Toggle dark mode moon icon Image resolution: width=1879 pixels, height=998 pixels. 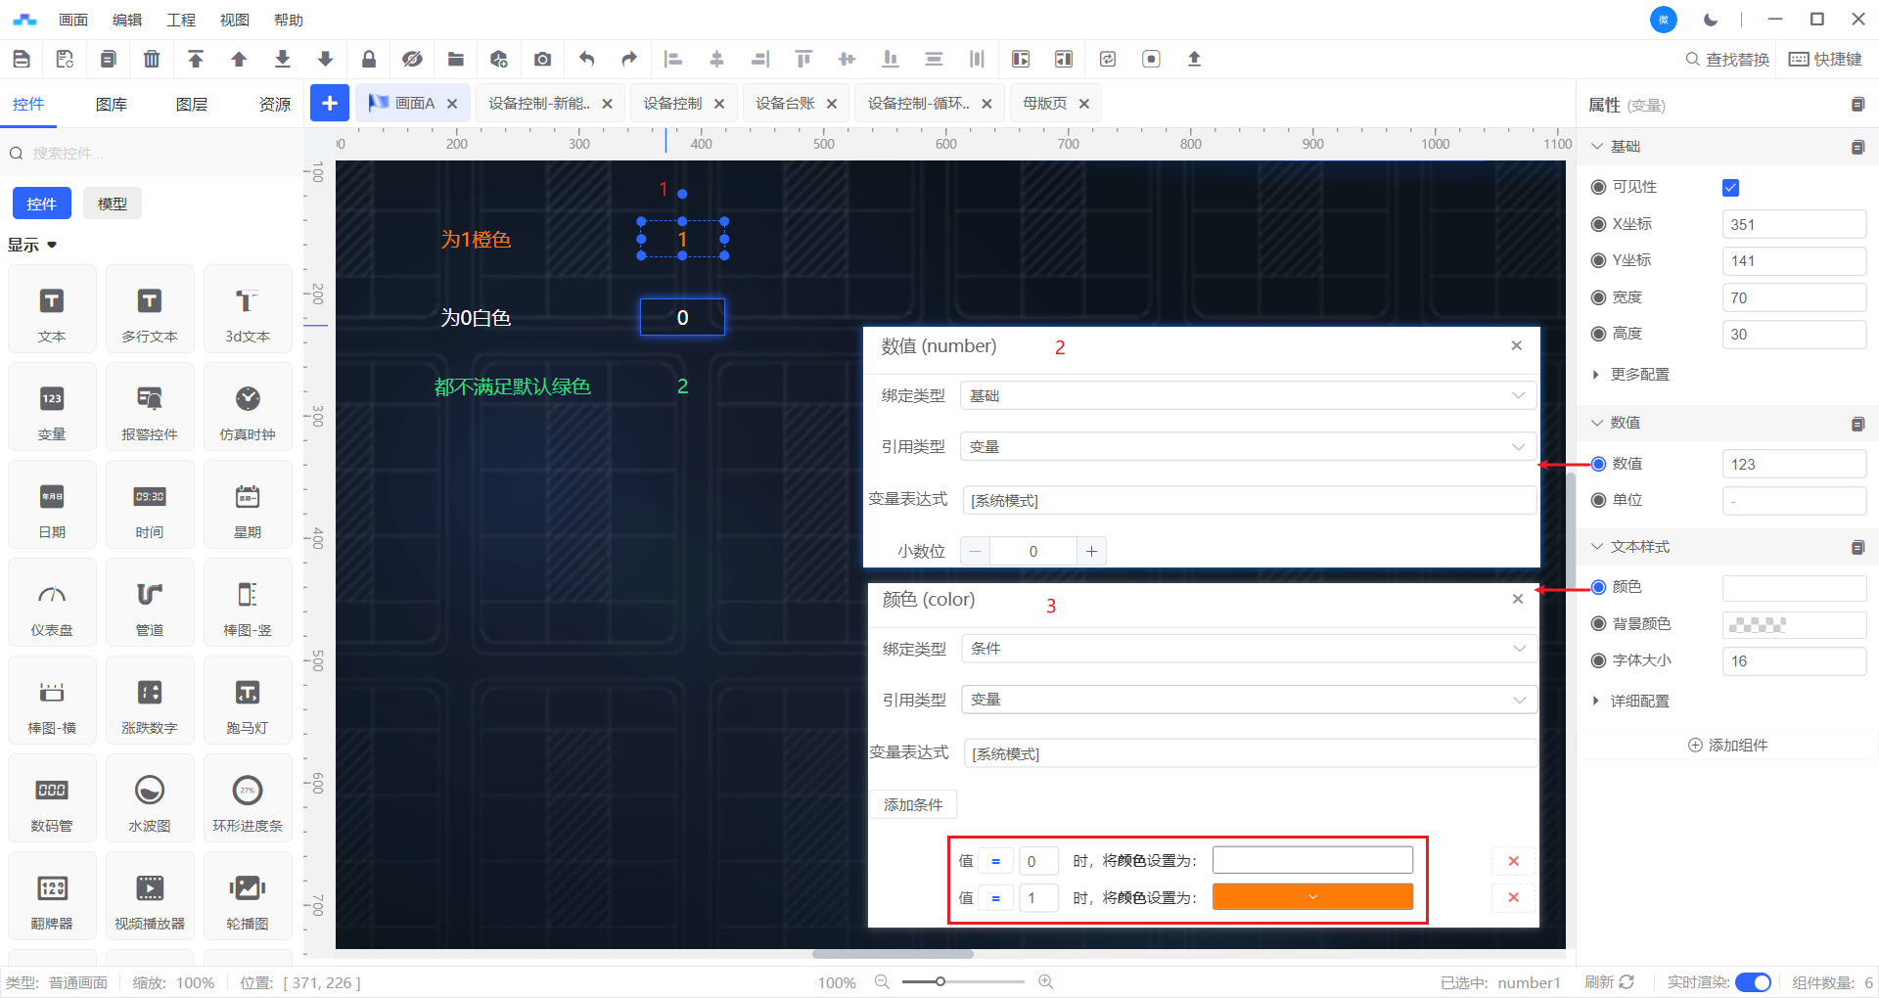(x=1711, y=20)
